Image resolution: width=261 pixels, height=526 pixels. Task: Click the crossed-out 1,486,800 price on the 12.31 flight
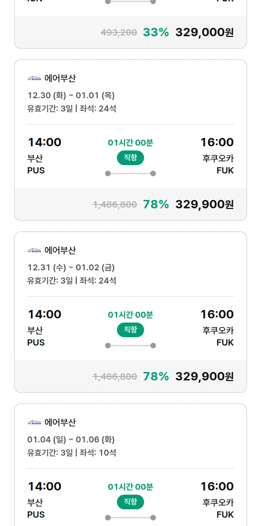tap(115, 377)
